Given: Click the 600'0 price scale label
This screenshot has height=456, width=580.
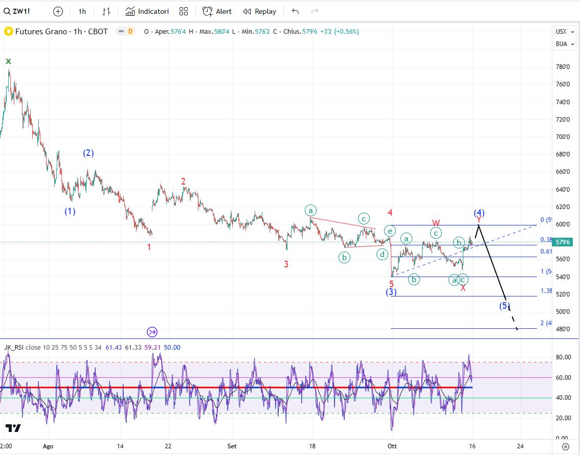Looking at the screenshot, I should pyautogui.click(x=563, y=224).
